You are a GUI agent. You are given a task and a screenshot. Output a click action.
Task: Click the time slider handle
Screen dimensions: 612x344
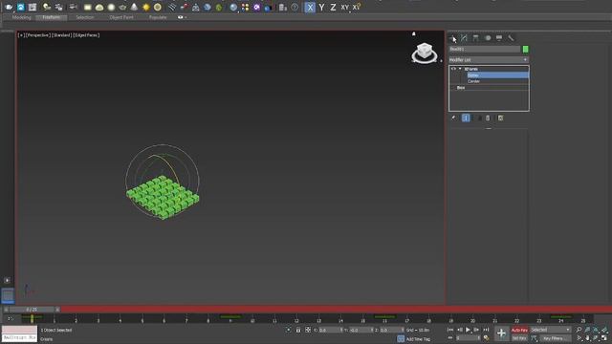pos(32,310)
